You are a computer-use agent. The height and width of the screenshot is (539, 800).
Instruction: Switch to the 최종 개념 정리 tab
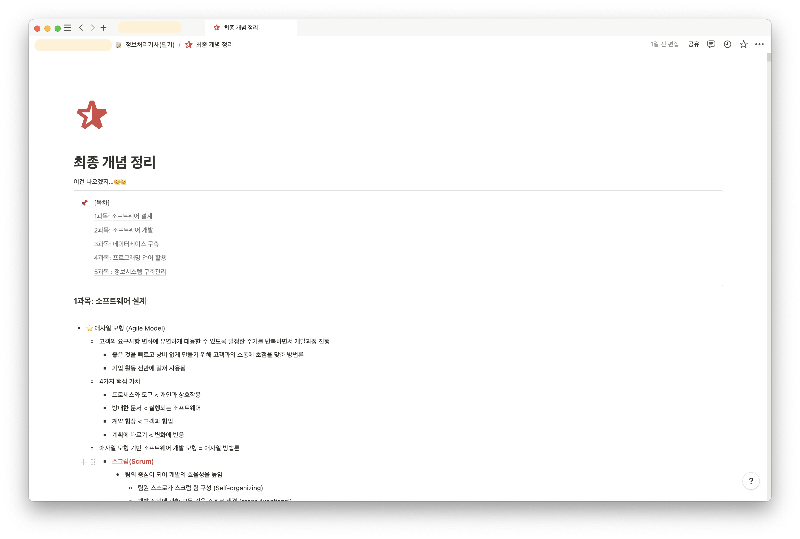point(241,28)
